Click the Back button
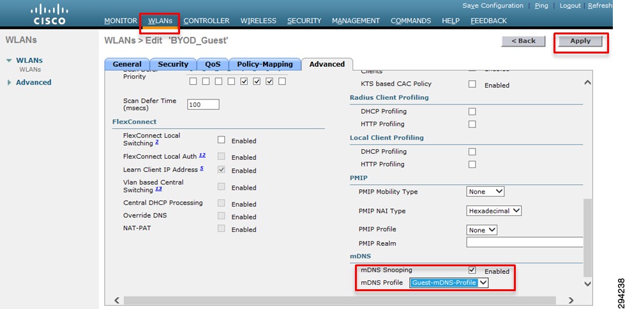The width and height of the screenshot is (625, 309). click(x=523, y=41)
